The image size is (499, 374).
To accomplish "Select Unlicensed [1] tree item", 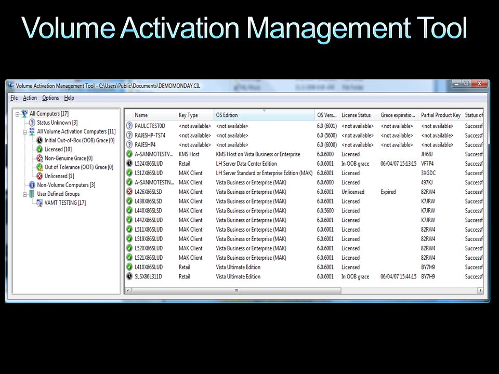I will [x=59, y=176].
